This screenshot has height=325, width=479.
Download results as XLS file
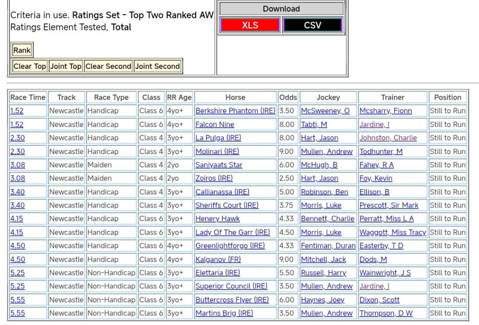click(250, 25)
